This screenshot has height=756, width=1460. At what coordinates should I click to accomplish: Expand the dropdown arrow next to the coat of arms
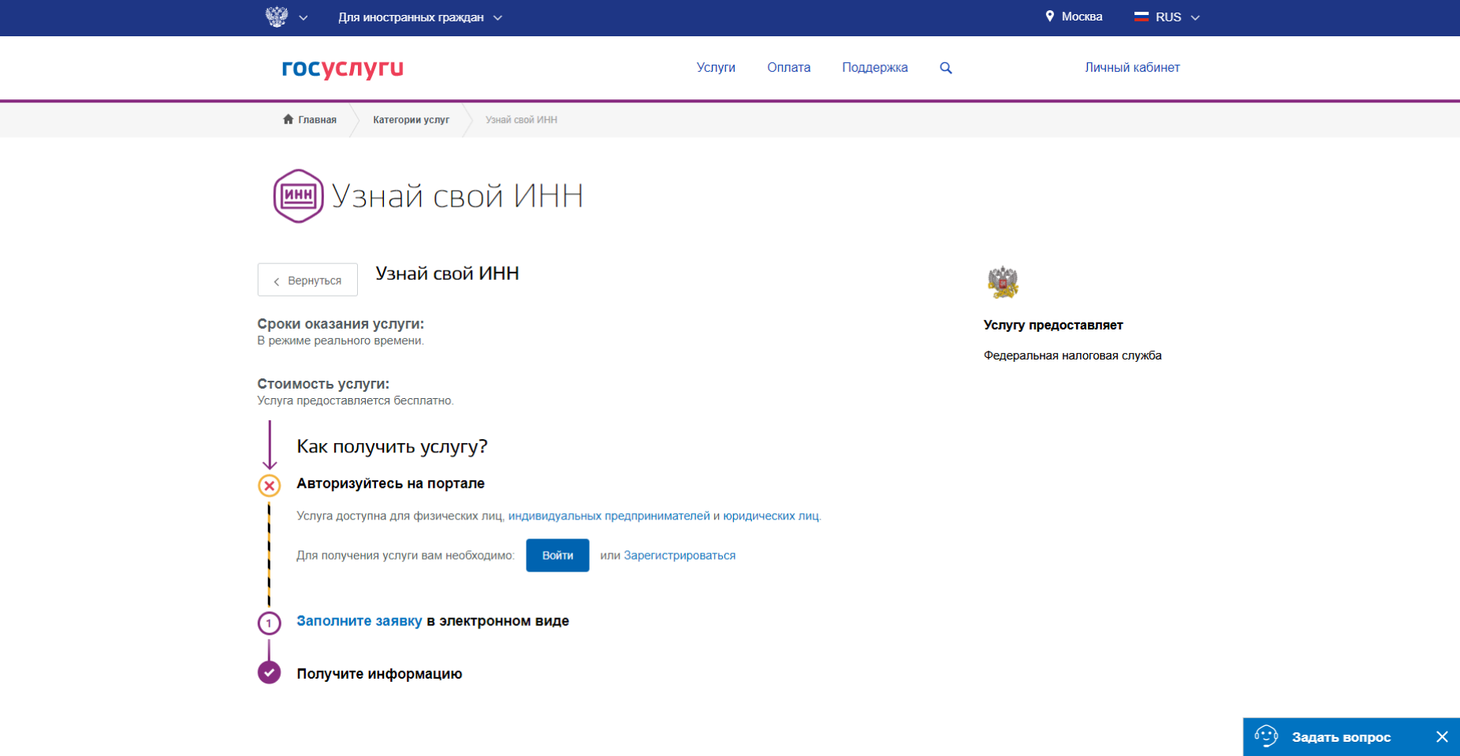(x=304, y=17)
